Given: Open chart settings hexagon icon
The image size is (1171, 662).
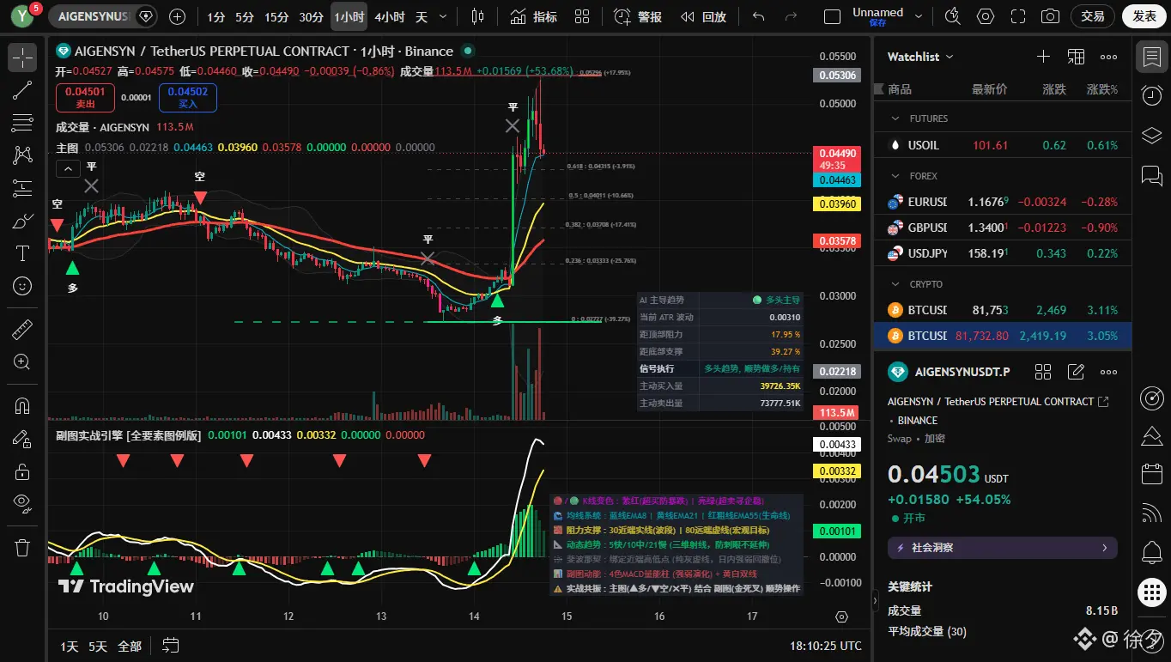Looking at the screenshot, I should [986, 16].
